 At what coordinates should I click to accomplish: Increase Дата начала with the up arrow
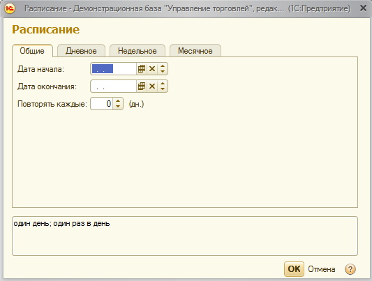click(x=163, y=66)
